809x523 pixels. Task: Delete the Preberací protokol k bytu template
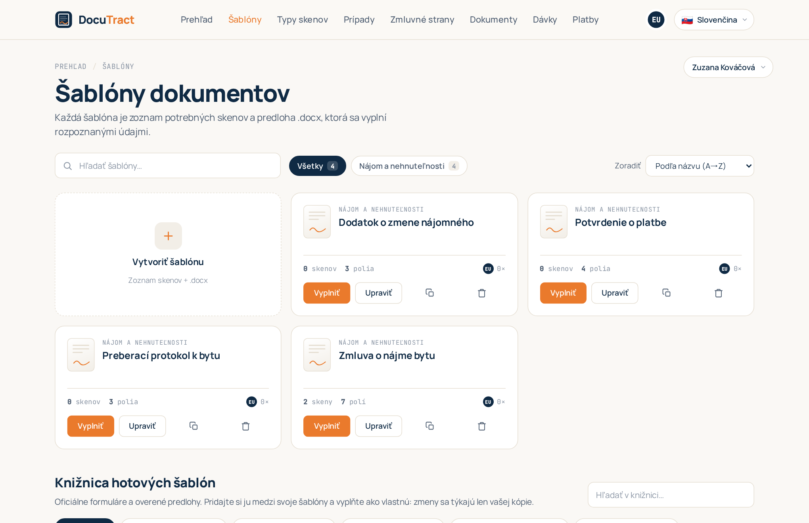point(246,426)
